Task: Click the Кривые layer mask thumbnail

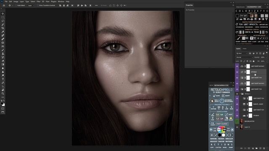Action: 248,72
